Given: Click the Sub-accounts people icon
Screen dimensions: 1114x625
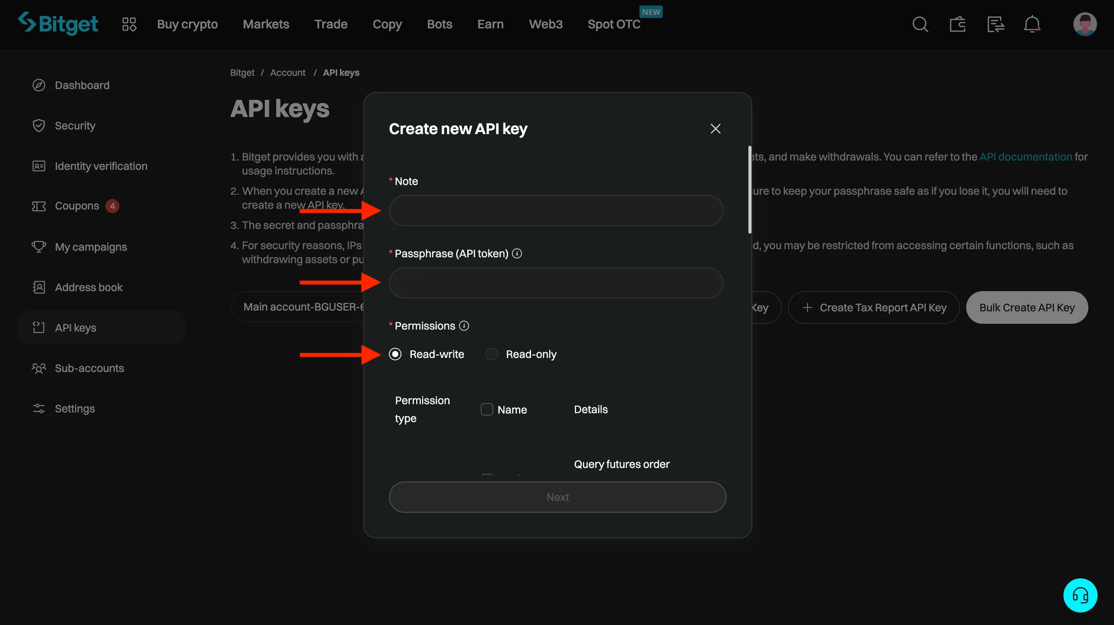Looking at the screenshot, I should click(x=38, y=368).
